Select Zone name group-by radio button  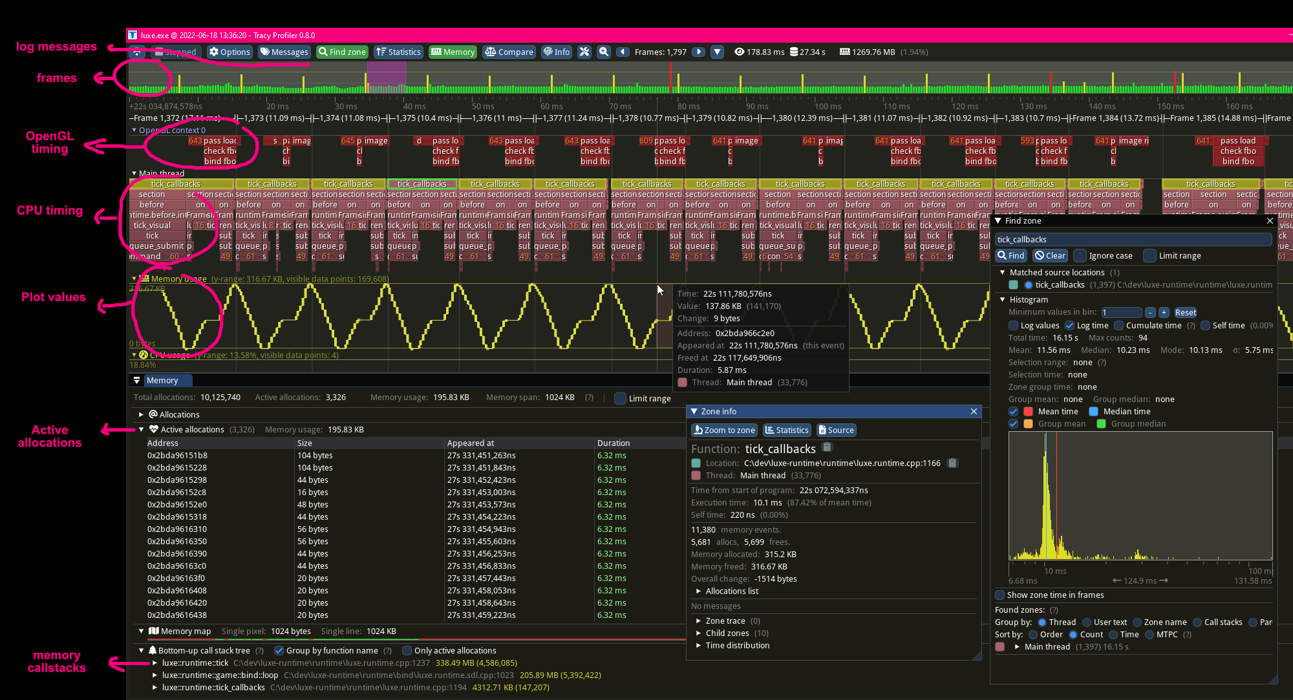click(x=1137, y=622)
